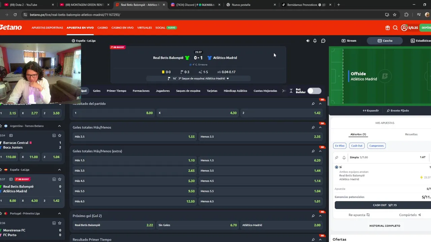Image resolution: width=431 pixels, height=242 pixels.
Task: Filter bets by En Vivo chip
Action: [x=340, y=146]
